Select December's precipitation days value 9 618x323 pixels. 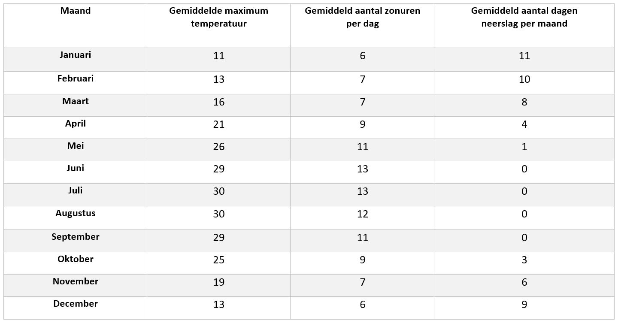click(x=524, y=305)
